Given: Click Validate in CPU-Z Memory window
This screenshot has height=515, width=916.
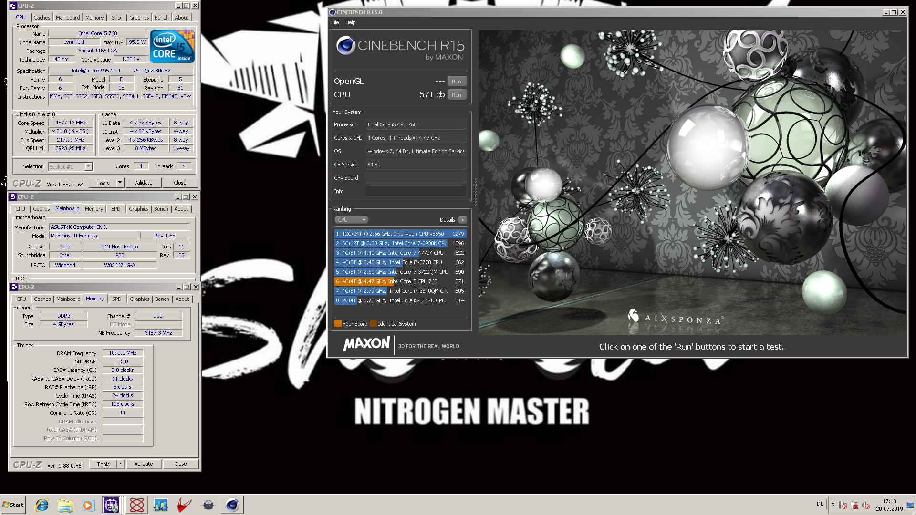Looking at the screenshot, I should (144, 464).
